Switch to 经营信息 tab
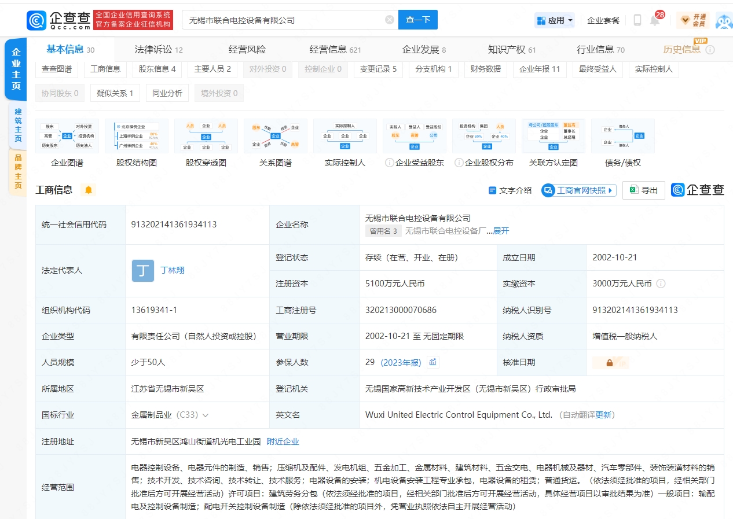Image resolution: width=733 pixels, height=519 pixels. [x=335, y=50]
